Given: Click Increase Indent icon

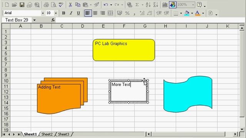Looking at the screenshot, I should pyautogui.click(x=166, y=13).
